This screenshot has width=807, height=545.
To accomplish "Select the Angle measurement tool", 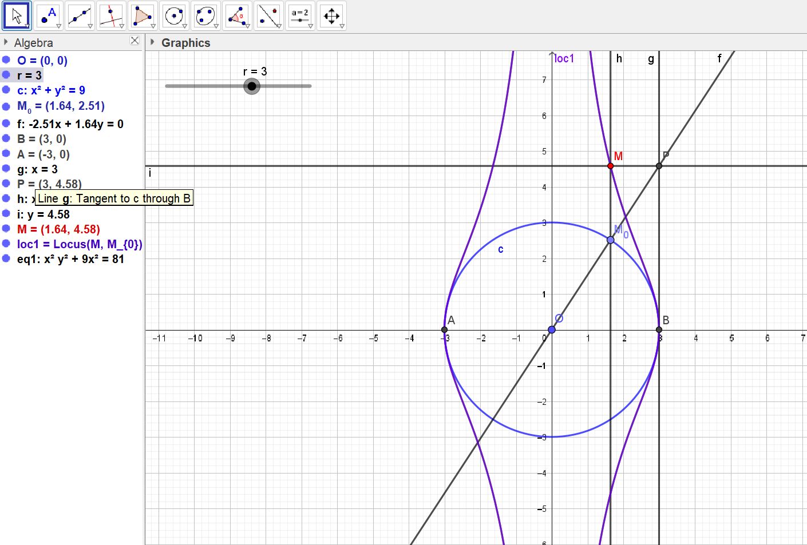I will click(x=237, y=16).
